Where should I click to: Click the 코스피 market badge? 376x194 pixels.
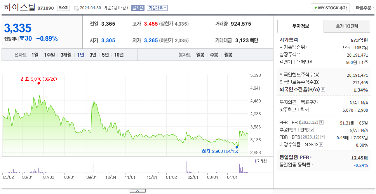[x=63, y=8]
